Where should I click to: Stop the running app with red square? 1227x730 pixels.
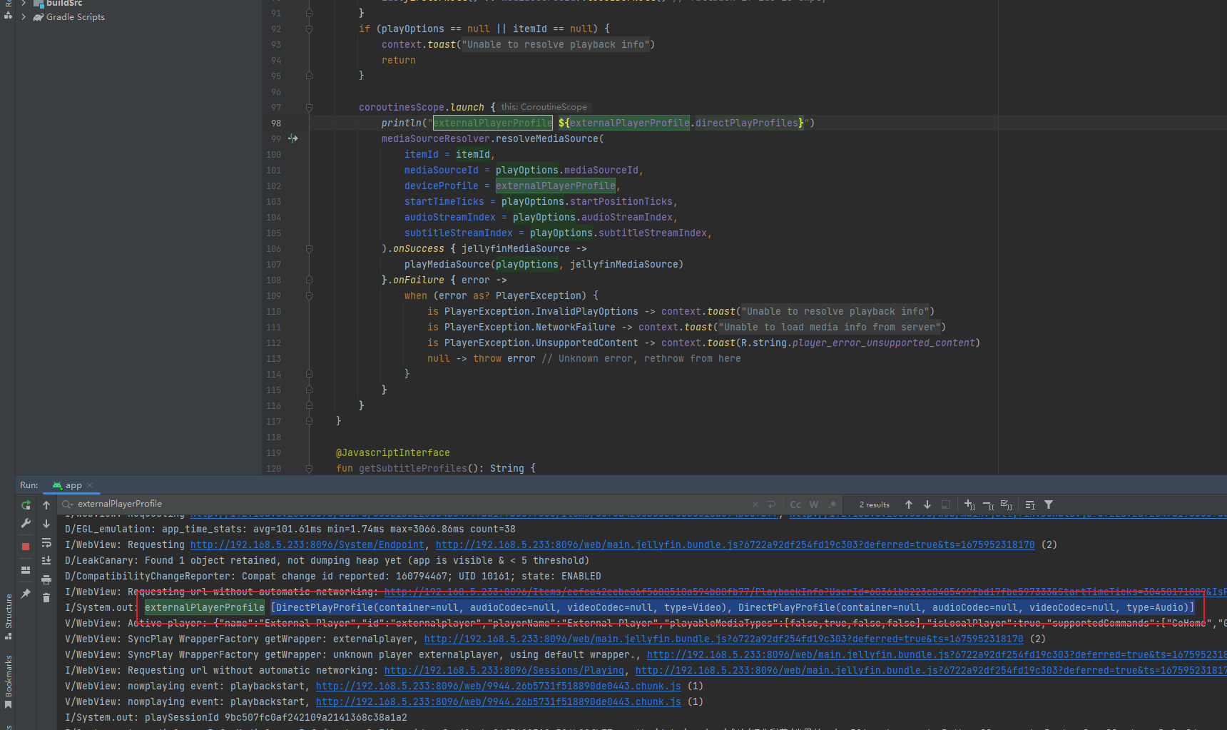coord(26,547)
